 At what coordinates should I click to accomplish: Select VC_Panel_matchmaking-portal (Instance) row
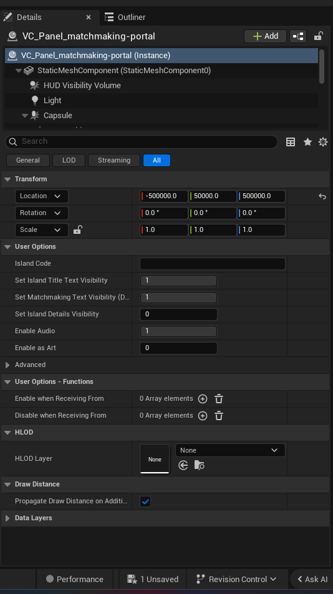tap(162, 55)
